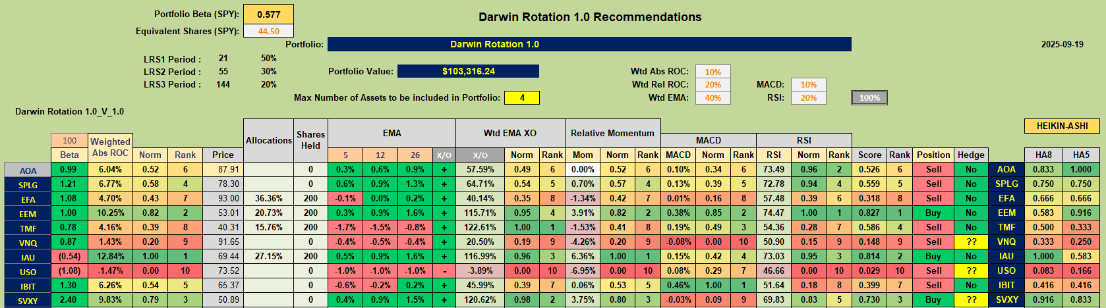Click the Darwin Rotation 1.0_V_1.0 label
This screenshot has width=1106, height=308.
click(69, 111)
